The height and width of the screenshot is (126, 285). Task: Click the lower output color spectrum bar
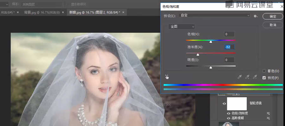(223, 89)
